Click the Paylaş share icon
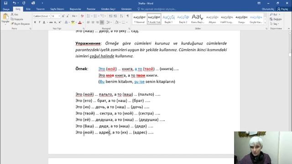 (x=282, y=9)
